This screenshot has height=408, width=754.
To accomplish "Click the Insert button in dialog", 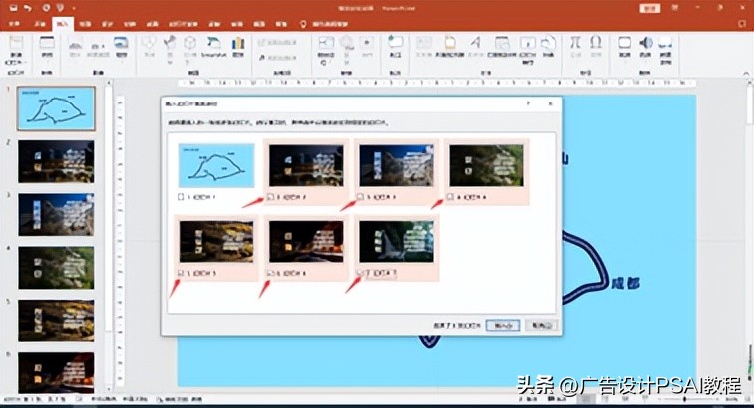I will pyautogui.click(x=503, y=326).
